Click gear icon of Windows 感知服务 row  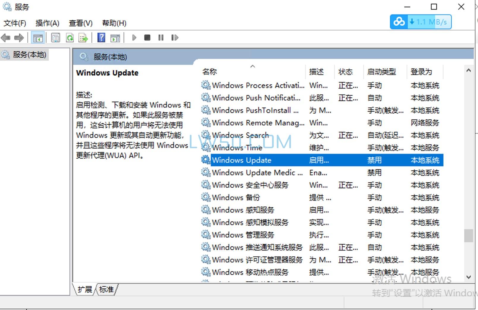[x=206, y=210]
